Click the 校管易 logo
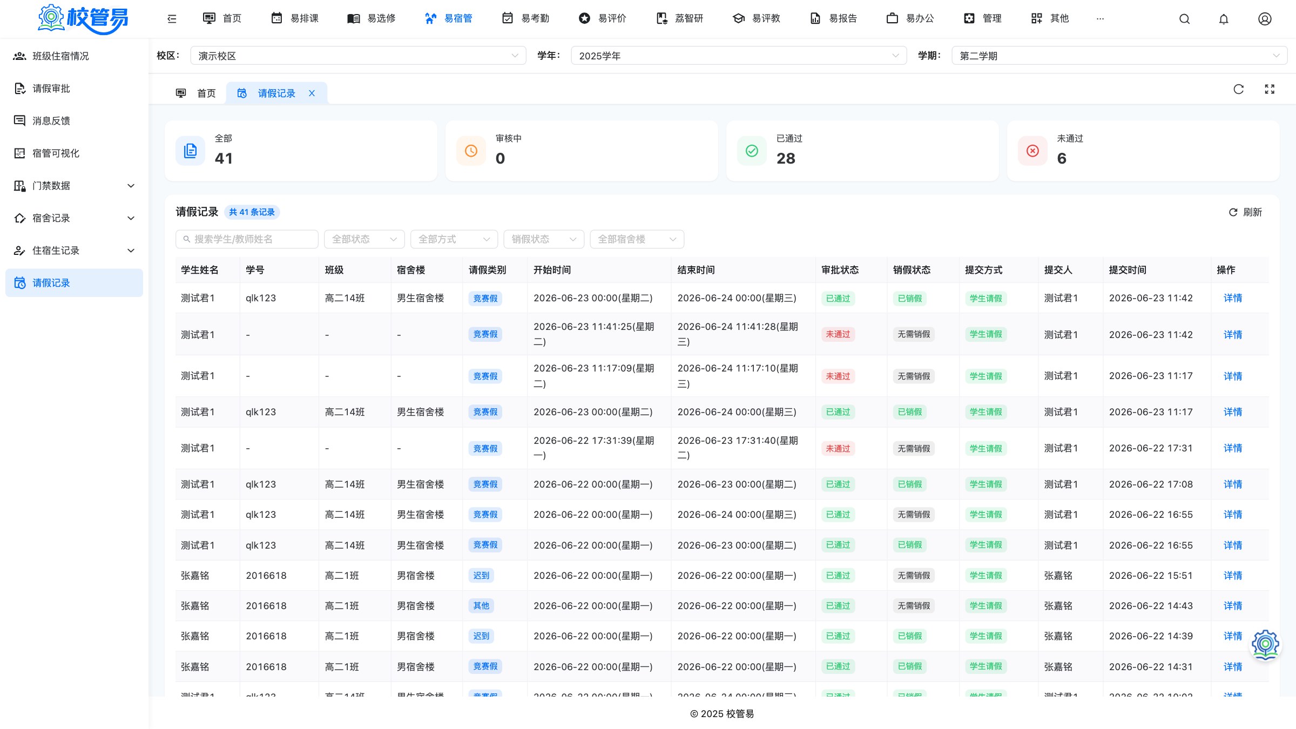The image size is (1296, 729). click(83, 18)
